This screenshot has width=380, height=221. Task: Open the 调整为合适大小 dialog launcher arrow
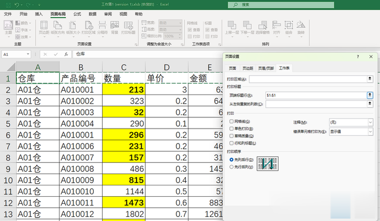[182, 44]
